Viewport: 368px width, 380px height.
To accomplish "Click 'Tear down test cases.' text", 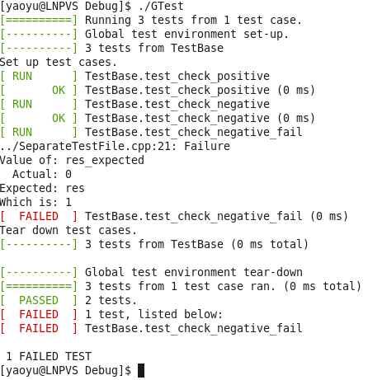I will coord(68,230).
